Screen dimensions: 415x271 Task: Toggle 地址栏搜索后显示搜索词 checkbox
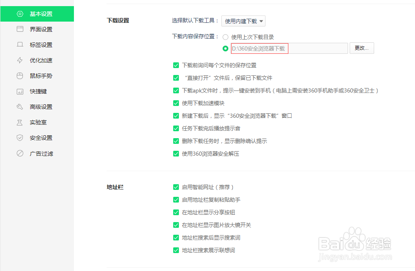(176, 238)
